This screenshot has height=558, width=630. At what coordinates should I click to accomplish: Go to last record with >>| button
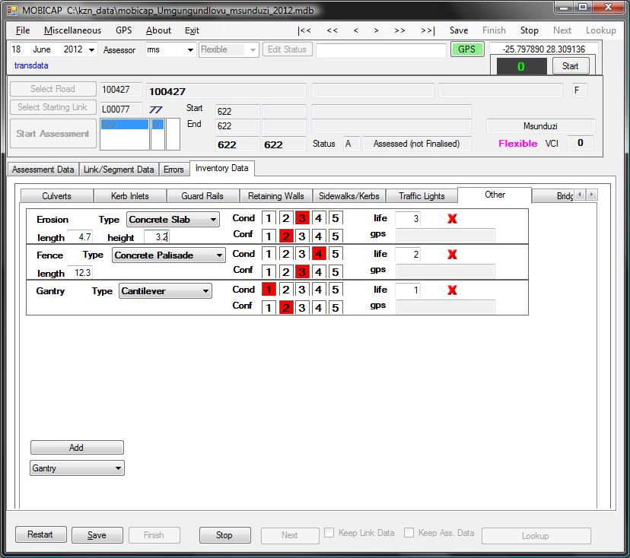coord(427,30)
